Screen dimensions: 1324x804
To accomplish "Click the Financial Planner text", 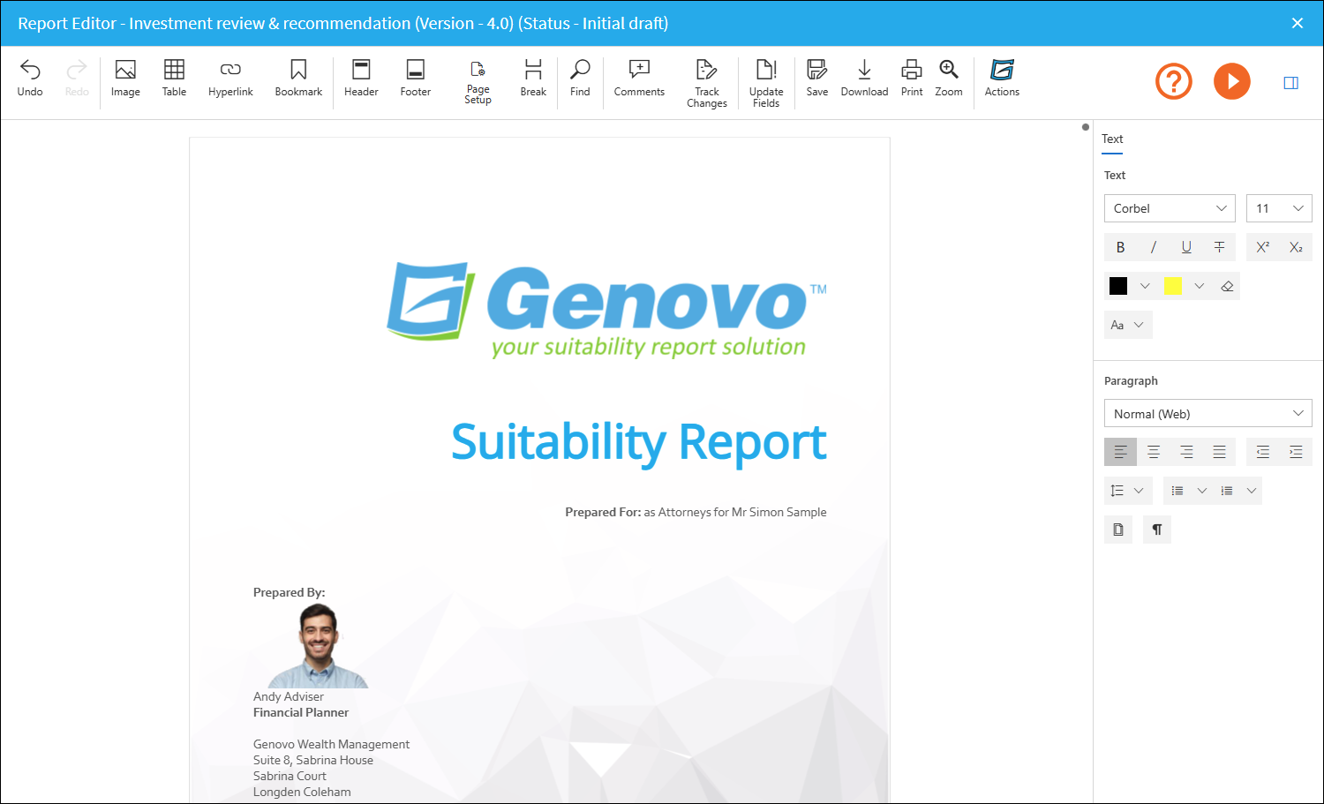I will pyautogui.click(x=301, y=712).
